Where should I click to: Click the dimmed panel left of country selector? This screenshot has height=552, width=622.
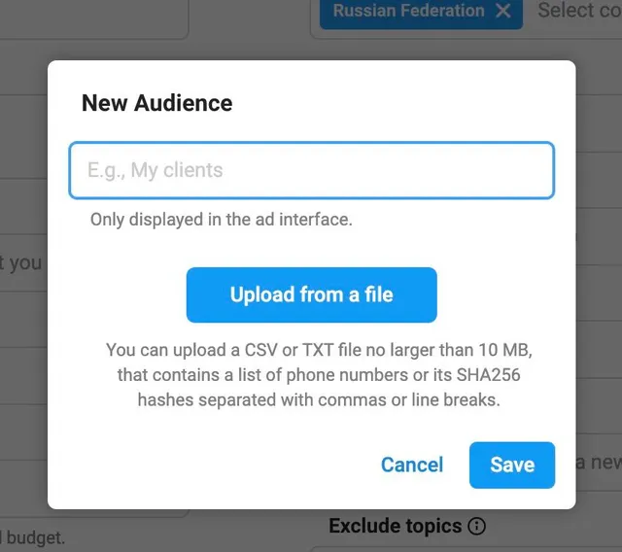click(x=93, y=19)
